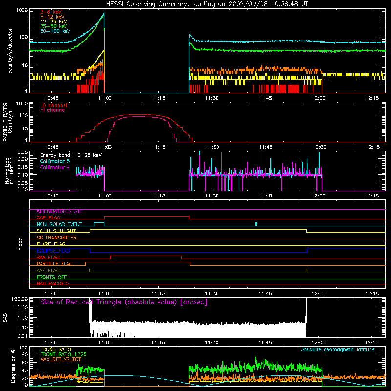Click 11:15 time label under particle rates panel

(158, 147)
